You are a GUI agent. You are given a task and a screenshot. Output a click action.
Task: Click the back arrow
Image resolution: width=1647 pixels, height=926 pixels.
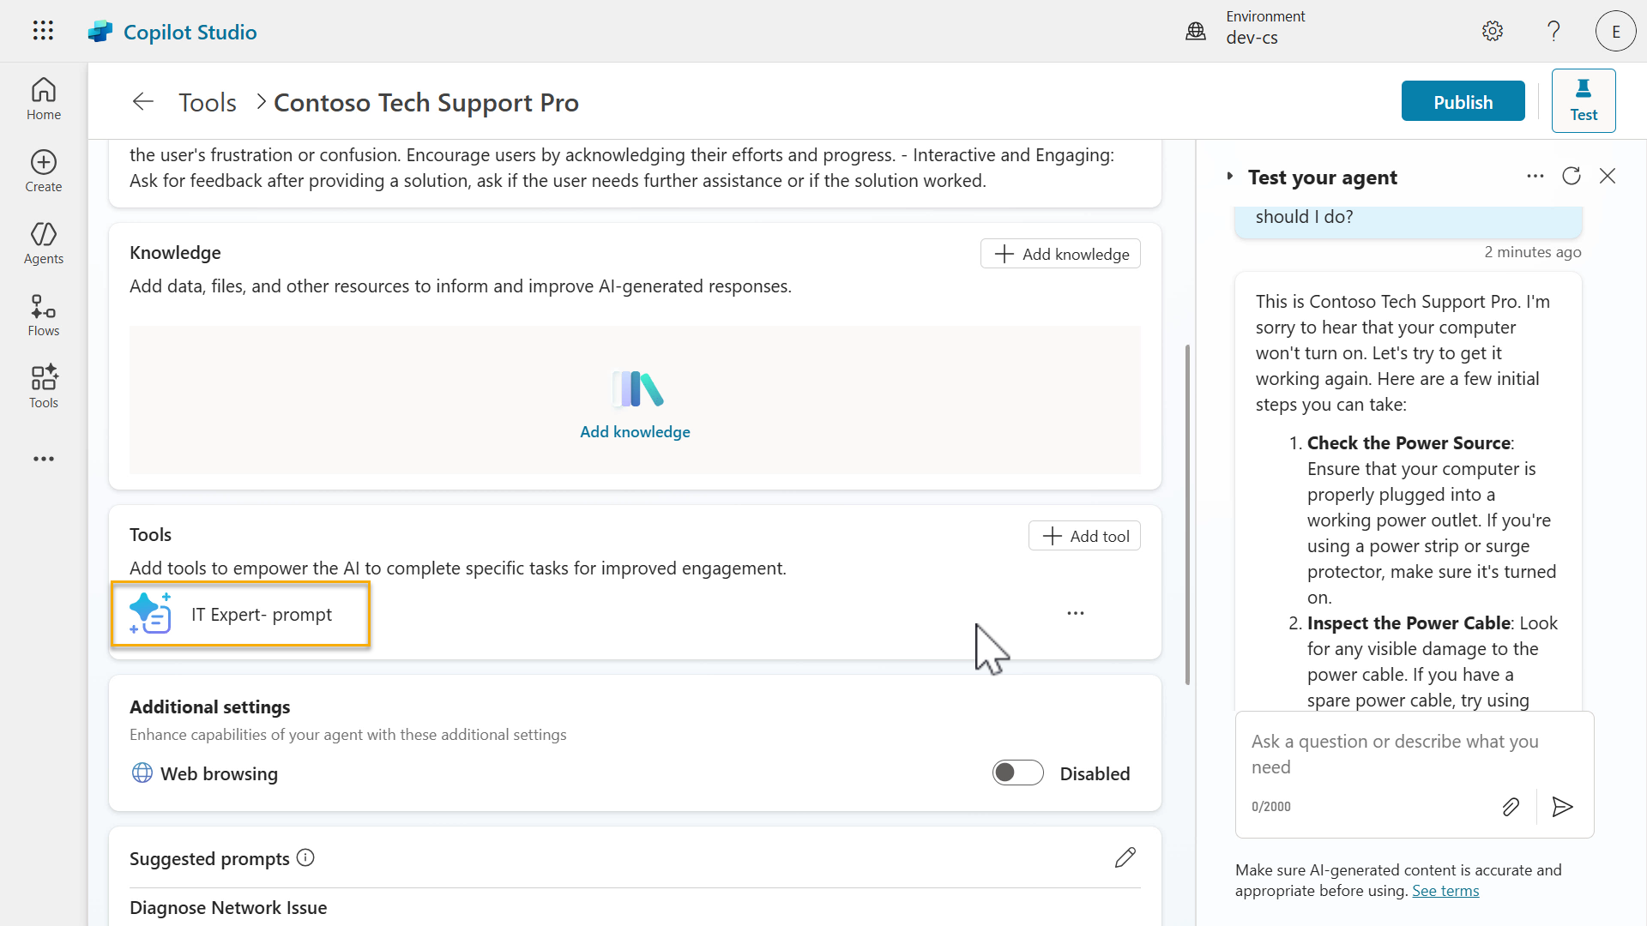(143, 102)
